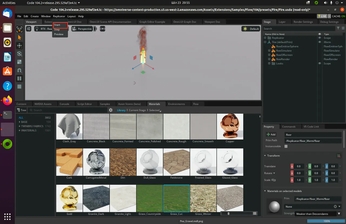Image resolution: width=346 pixels, height=224 pixels.
Task: Open the Stage panel filter icon
Action: 338,28
